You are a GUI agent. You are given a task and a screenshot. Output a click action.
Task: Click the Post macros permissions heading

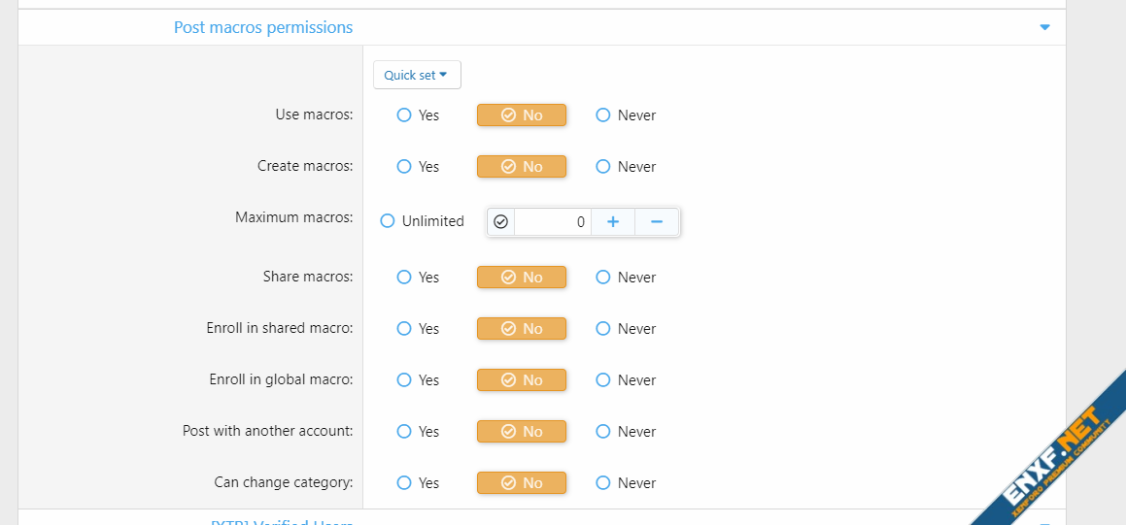pyautogui.click(x=263, y=27)
